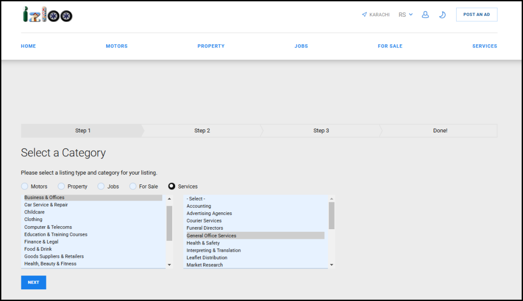Select the Services radio button
523x301 pixels.
pos(172,186)
